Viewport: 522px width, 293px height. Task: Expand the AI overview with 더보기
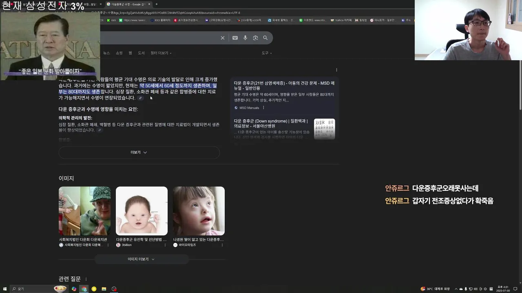coord(139,152)
